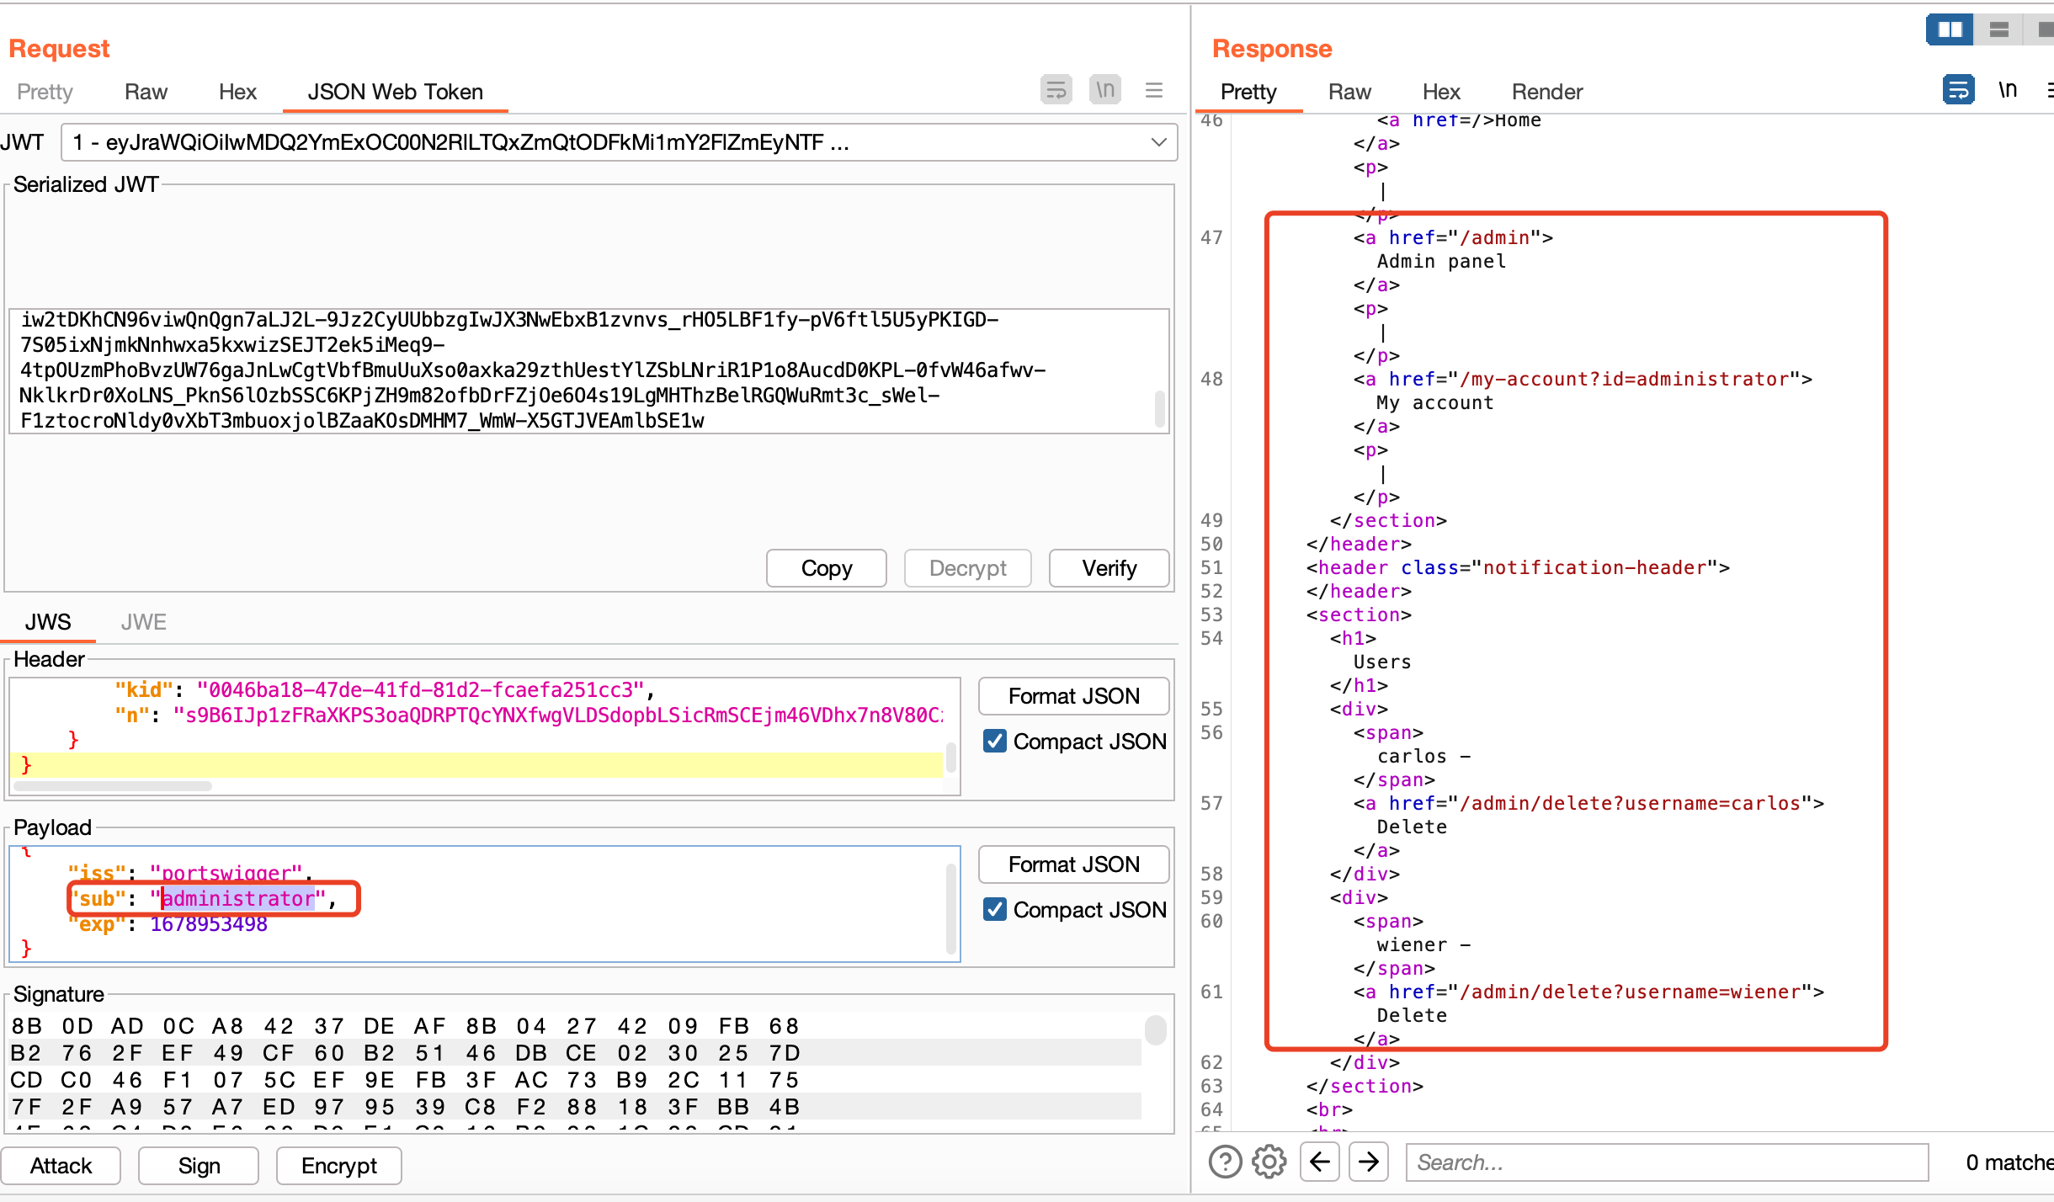Toggle Response word wrap icon

(x=1958, y=89)
